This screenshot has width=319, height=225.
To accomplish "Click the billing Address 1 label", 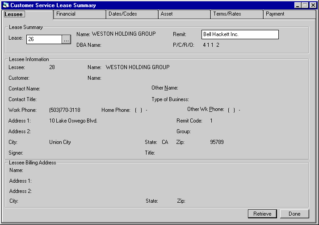I will click(21, 181).
